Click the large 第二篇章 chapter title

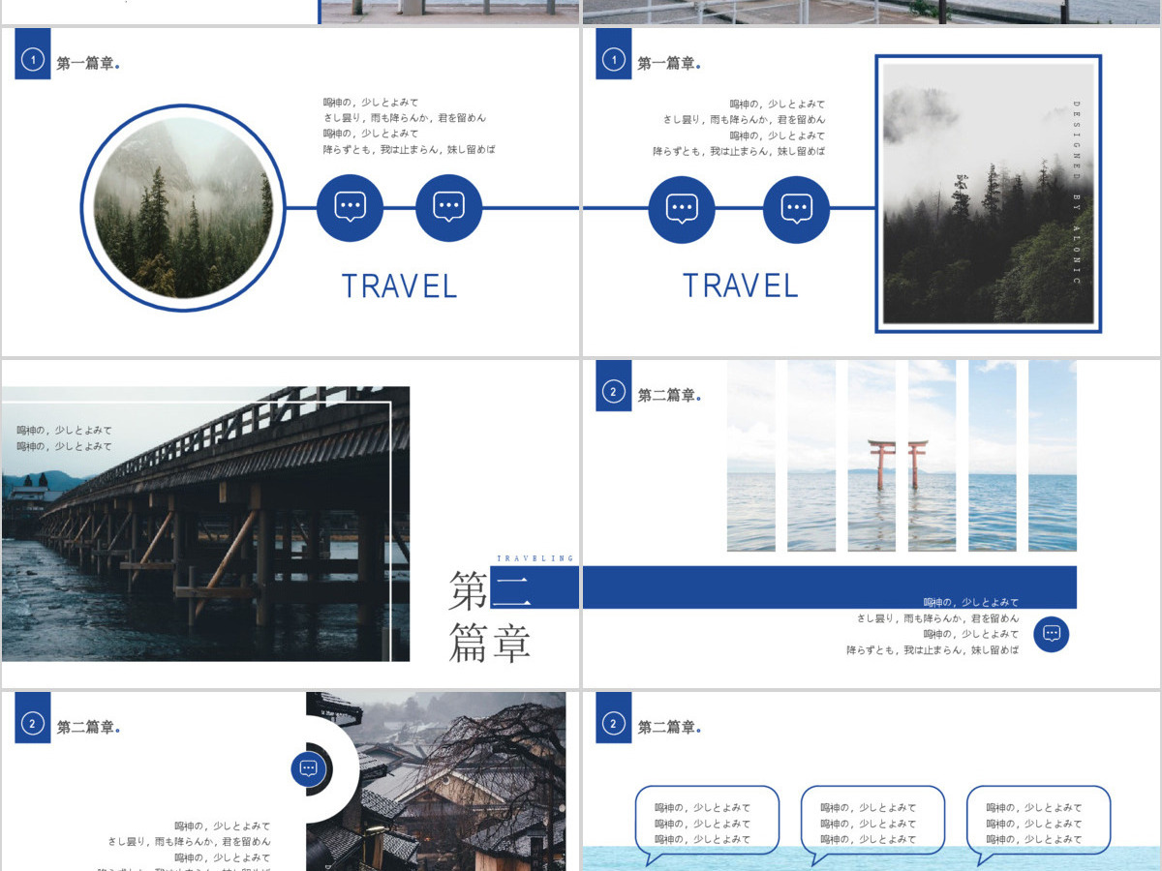[x=491, y=616]
